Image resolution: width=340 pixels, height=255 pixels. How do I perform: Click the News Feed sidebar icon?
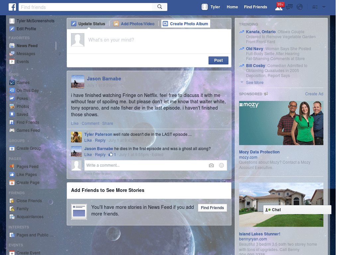coord(12,45)
